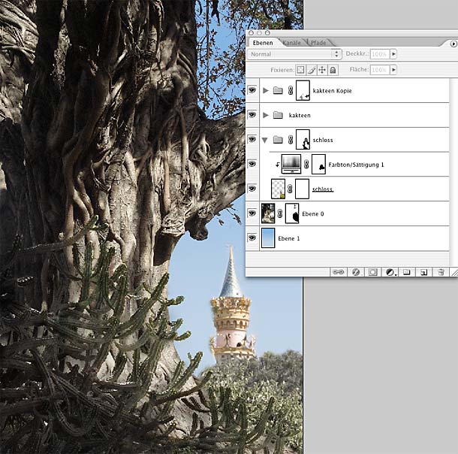Select the kakteen Kopie layer name

332,91
